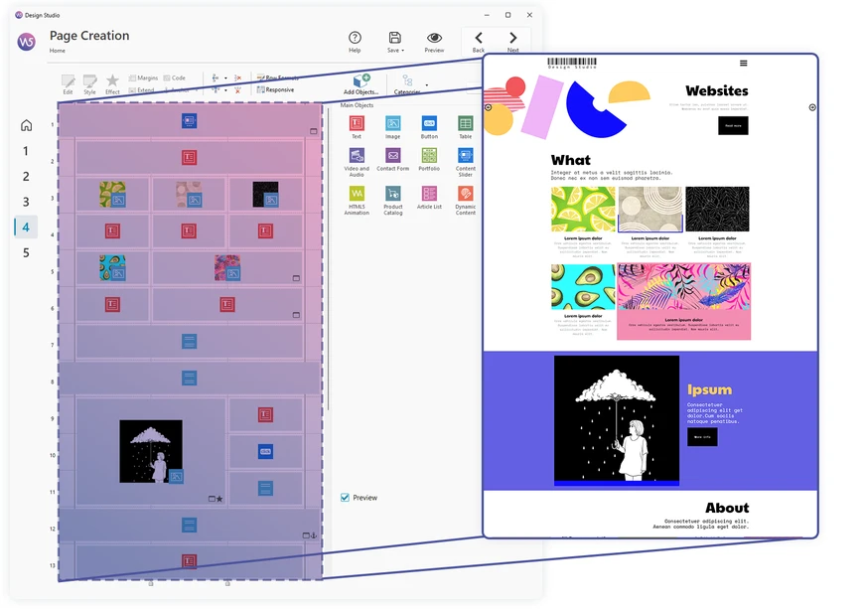Insert the Content Slider object
The height and width of the screenshot is (609, 863).
tap(465, 155)
